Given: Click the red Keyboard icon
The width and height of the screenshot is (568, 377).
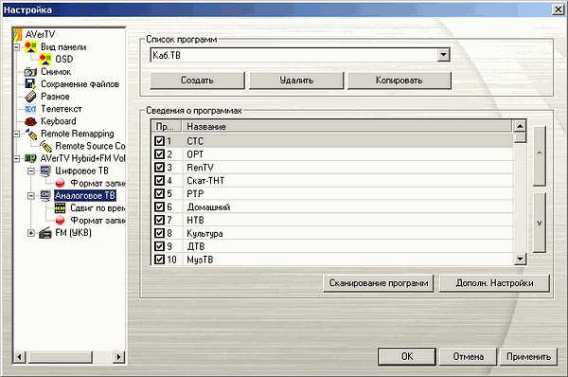Looking at the screenshot, I should click(x=31, y=121).
